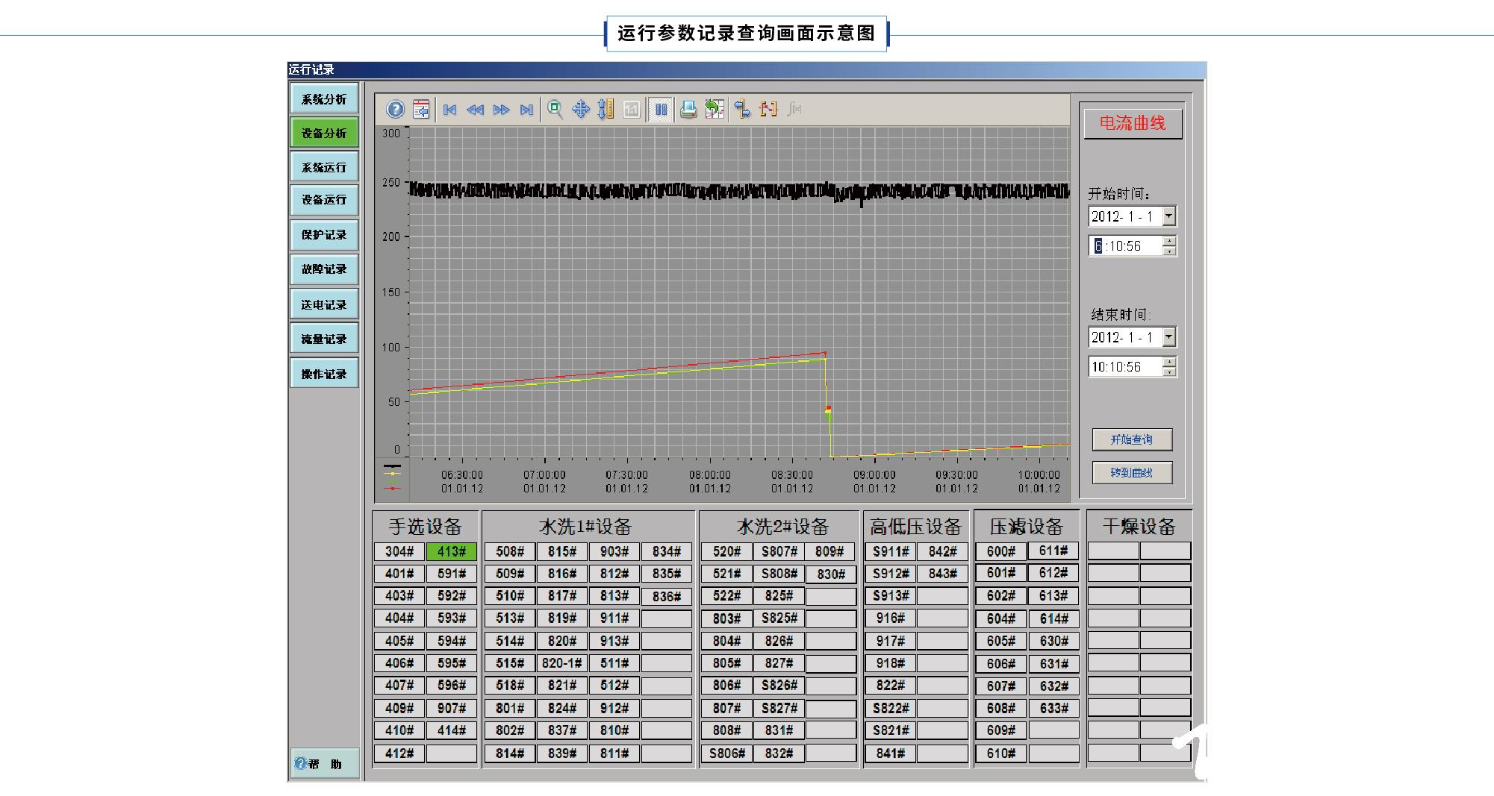The height and width of the screenshot is (796, 1494).
Task: Select device S911# under 高低压设备
Action: (891, 551)
